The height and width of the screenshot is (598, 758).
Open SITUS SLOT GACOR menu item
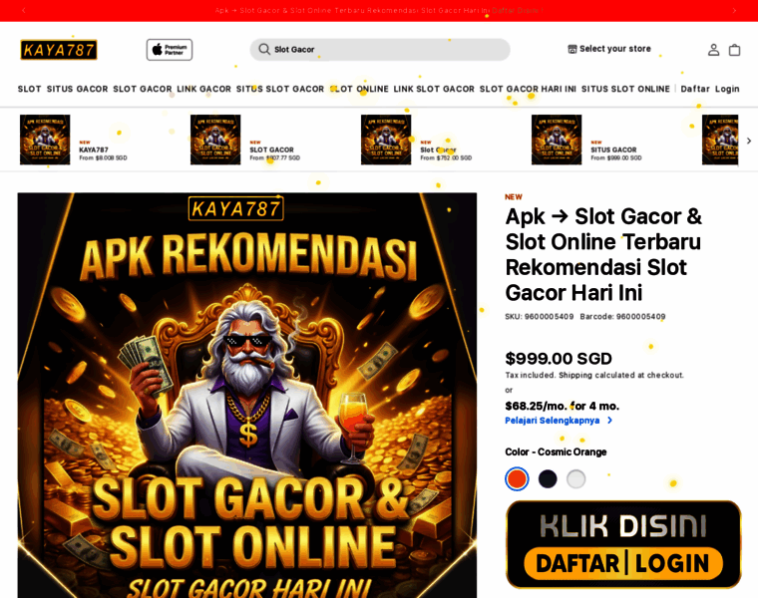pos(280,89)
